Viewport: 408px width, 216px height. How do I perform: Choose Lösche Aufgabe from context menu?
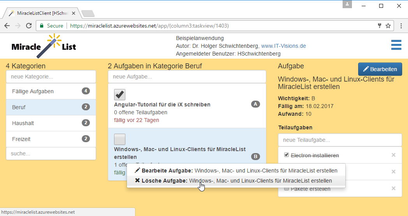(236, 181)
